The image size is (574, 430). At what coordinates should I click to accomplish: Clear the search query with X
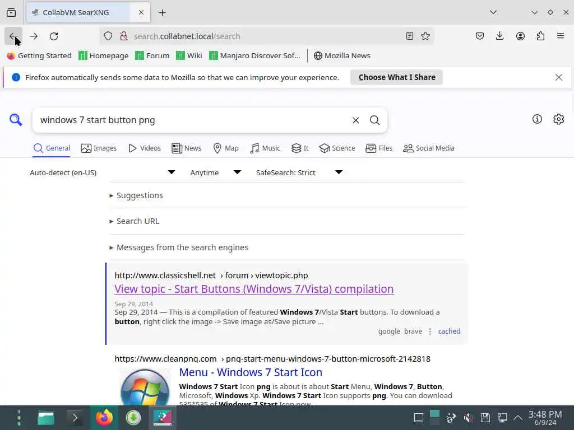tap(355, 120)
